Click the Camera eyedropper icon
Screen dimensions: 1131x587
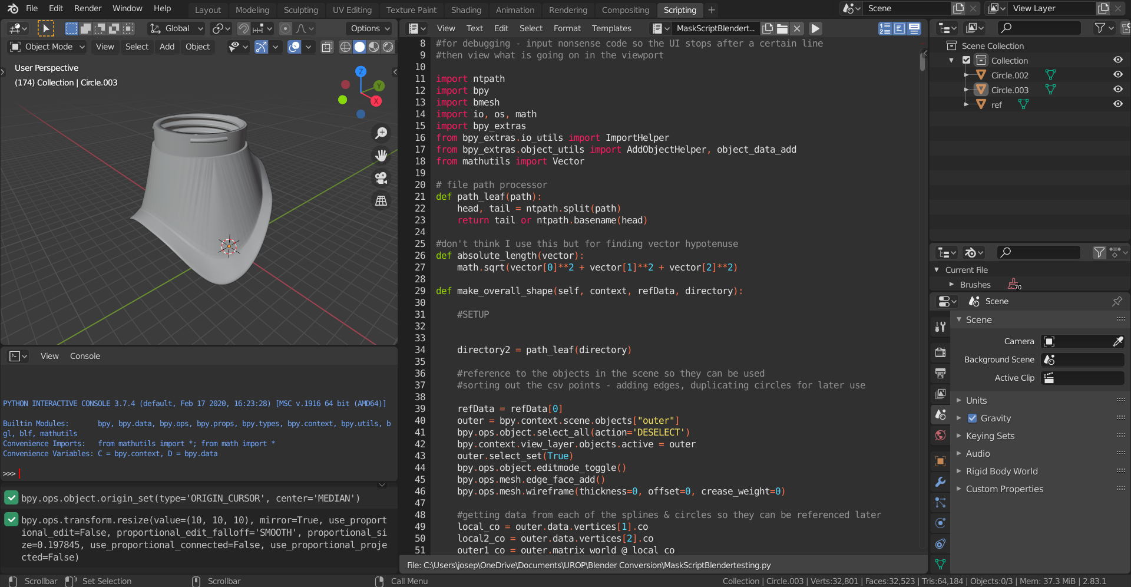[x=1117, y=341]
